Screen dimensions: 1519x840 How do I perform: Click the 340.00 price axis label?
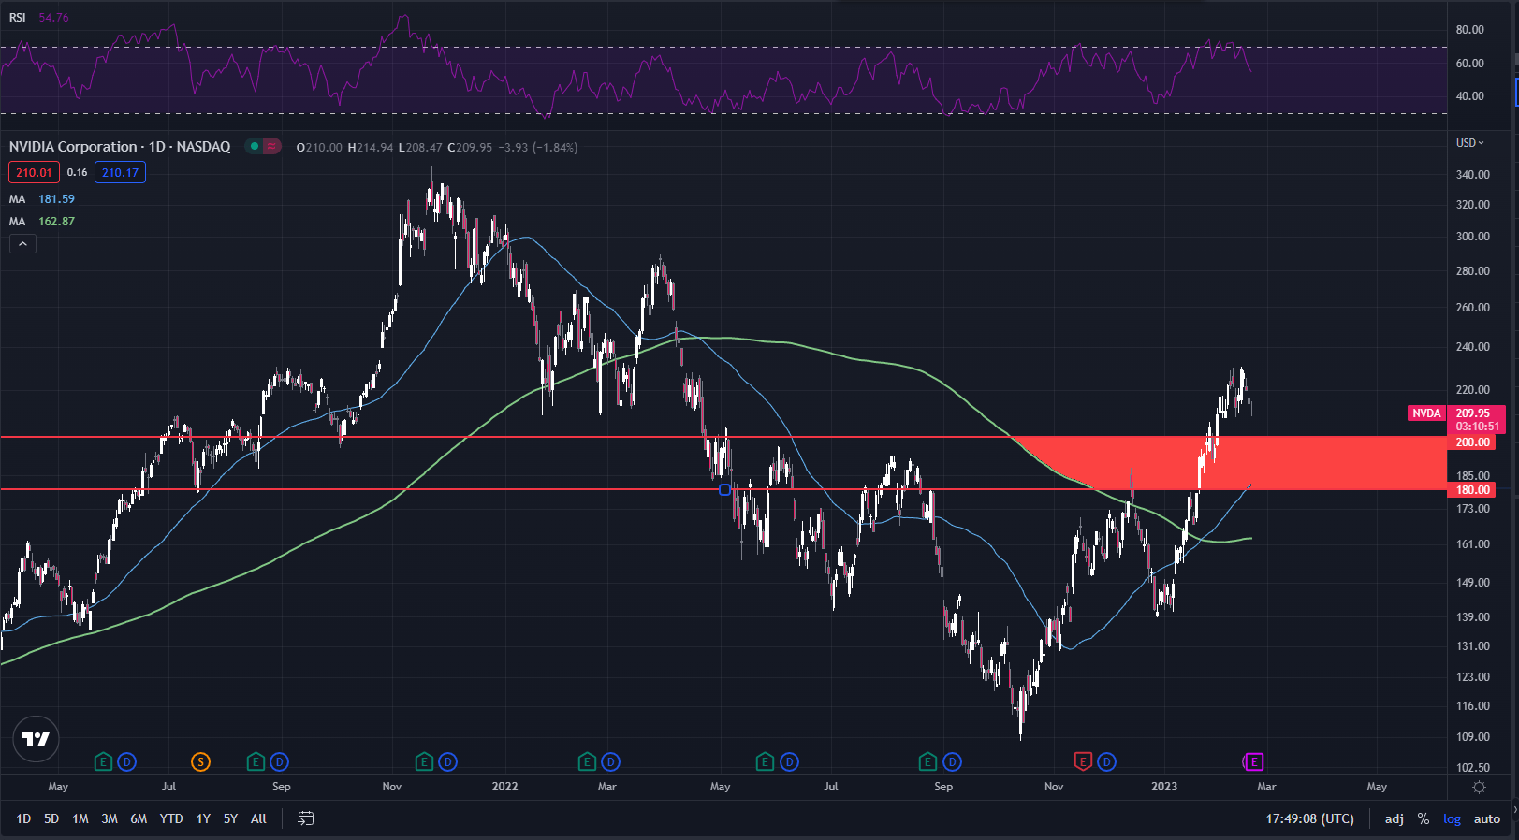(1472, 175)
